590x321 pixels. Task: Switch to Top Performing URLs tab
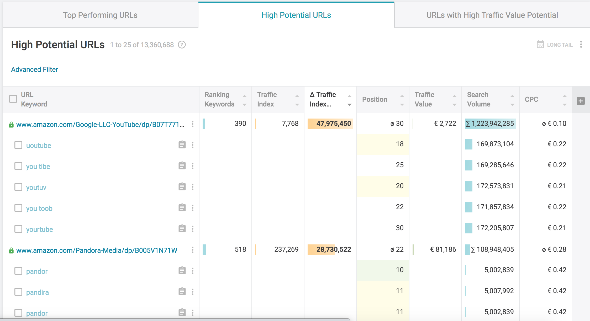pos(100,15)
